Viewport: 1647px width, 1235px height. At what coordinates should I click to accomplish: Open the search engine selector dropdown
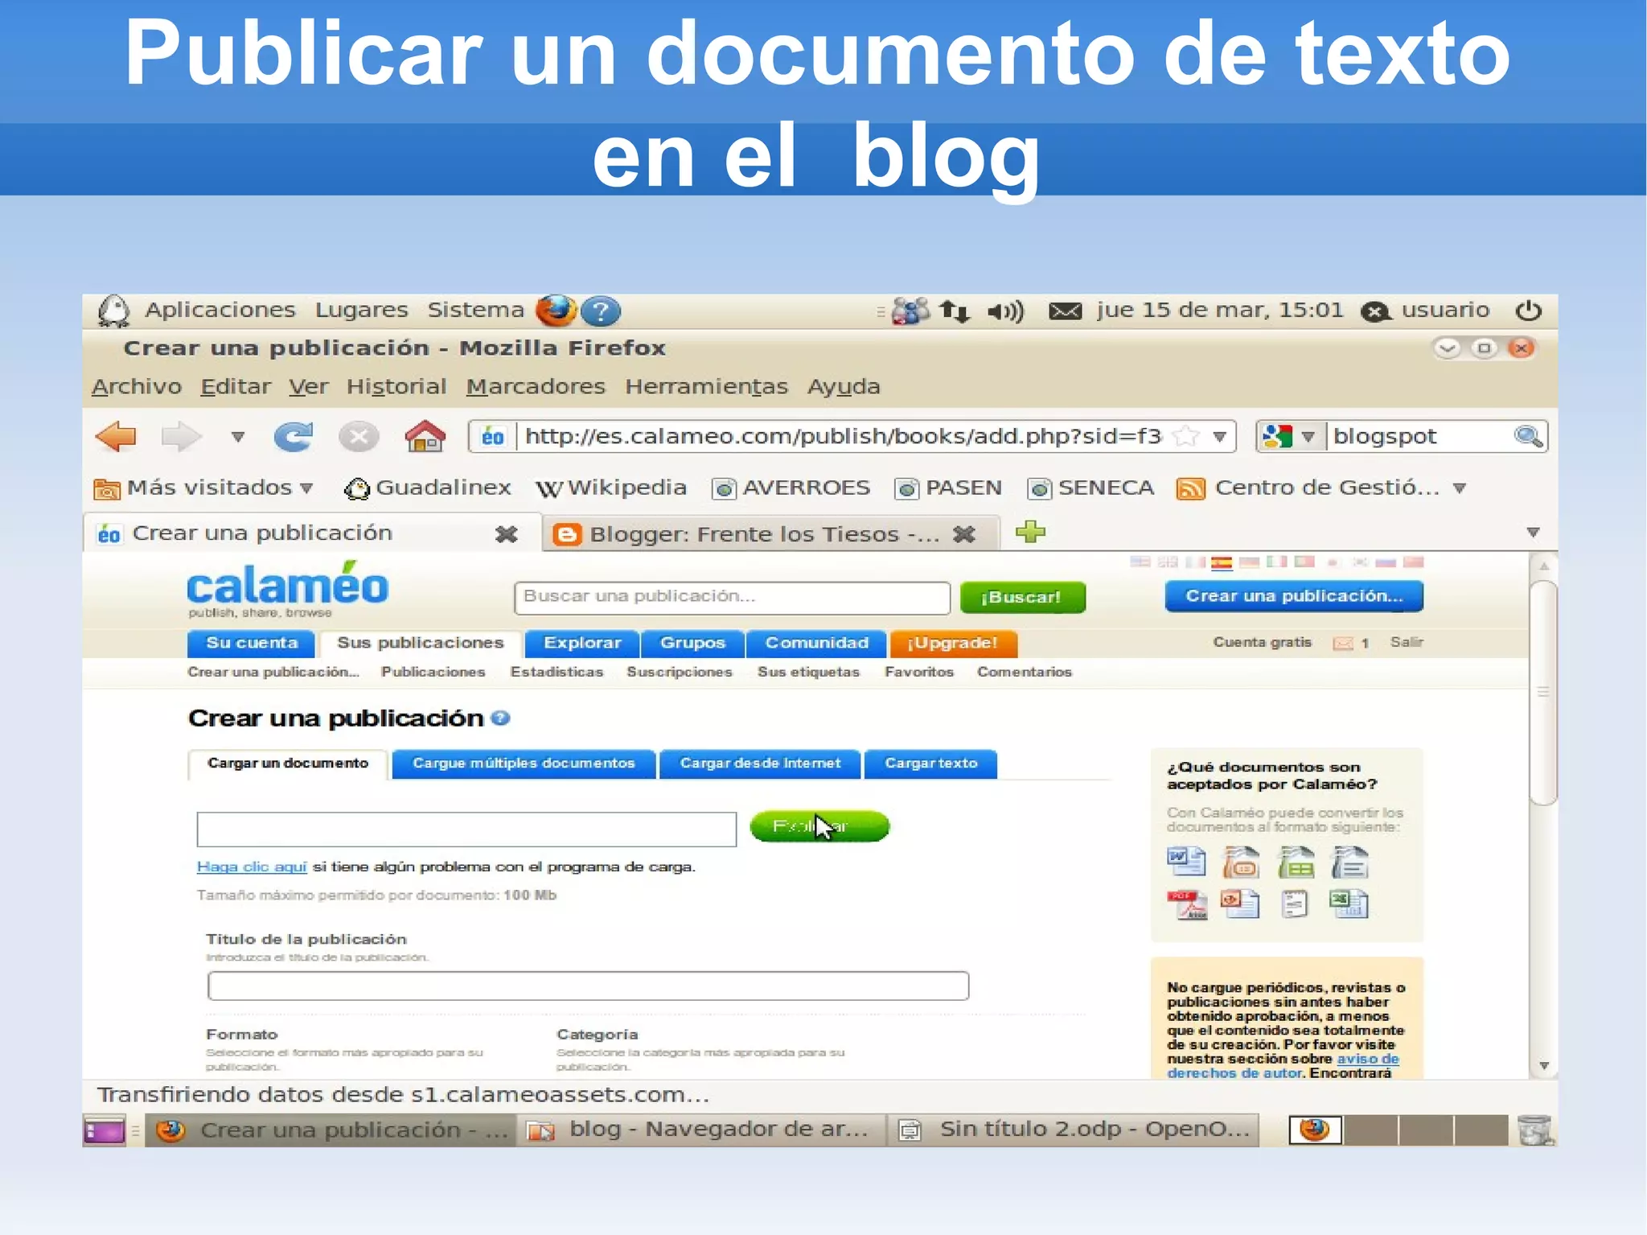pos(1308,437)
